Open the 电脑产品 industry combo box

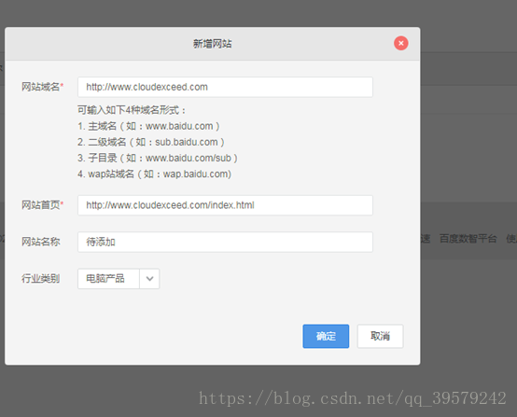[x=119, y=279]
